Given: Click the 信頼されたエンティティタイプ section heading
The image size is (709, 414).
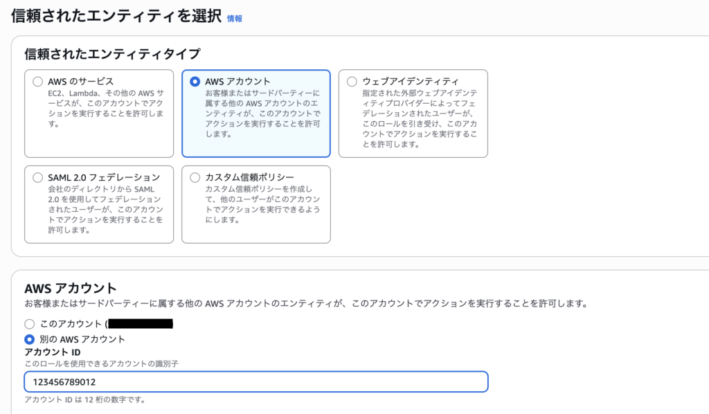Looking at the screenshot, I should pyautogui.click(x=112, y=54).
